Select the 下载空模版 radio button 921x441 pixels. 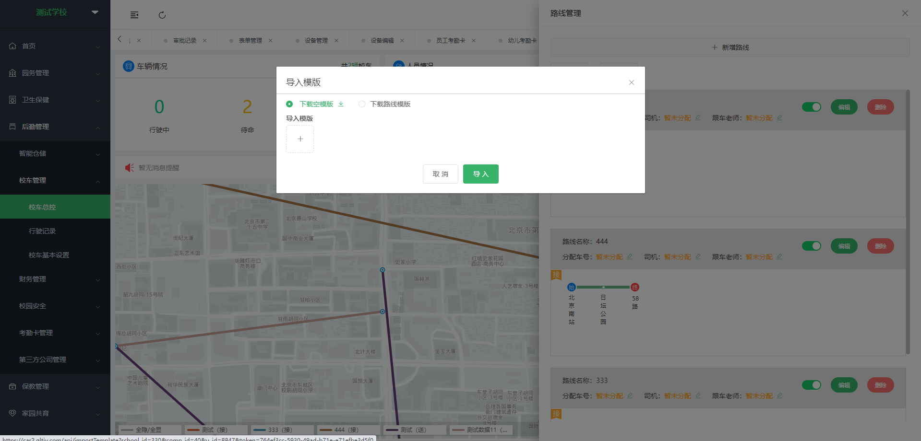coord(289,104)
